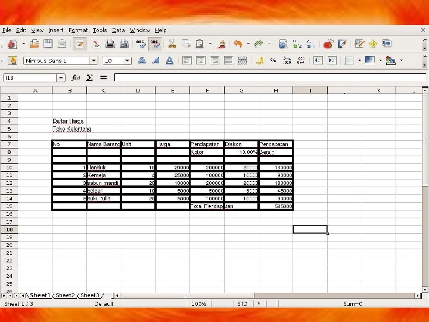Screen dimensions: 429x322
Task: Click the Export as PDF icon
Action: click(x=96, y=44)
